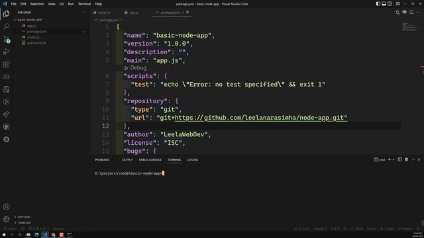Close the terminal panel
This screenshot has height=238, width=424.
(419, 160)
